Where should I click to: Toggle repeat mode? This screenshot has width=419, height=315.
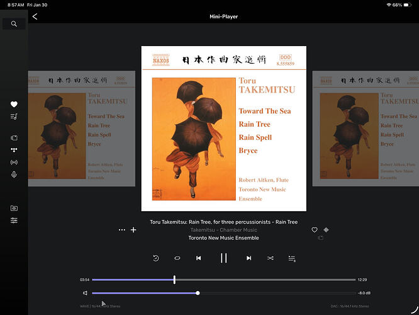tap(177, 258)
